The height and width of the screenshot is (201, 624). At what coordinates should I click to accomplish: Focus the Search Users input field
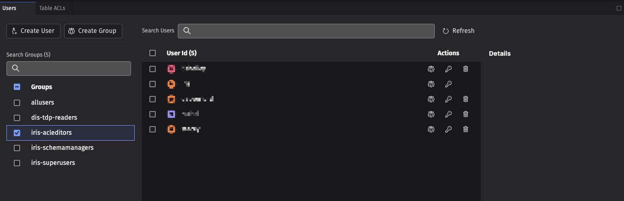pyautogui.click(x=306, y=31)
